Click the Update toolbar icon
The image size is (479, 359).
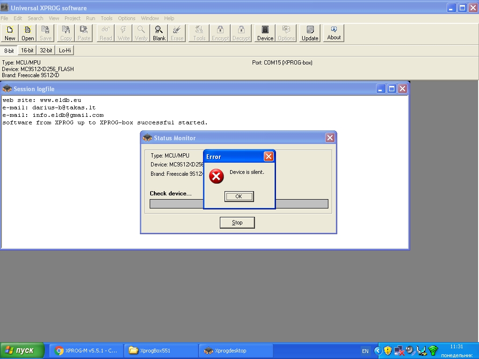(x=310, y=33)
